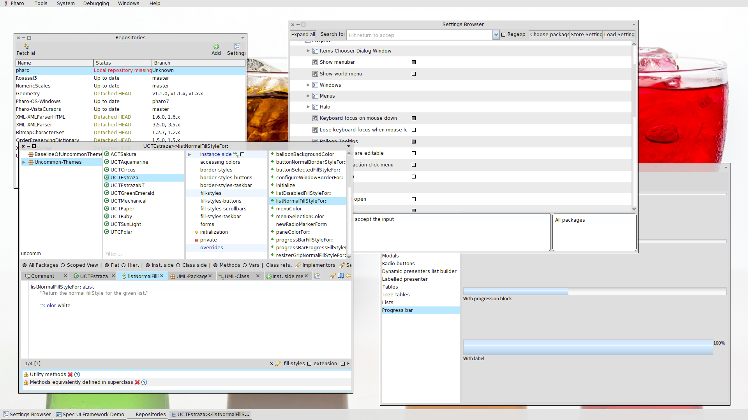Click the progress bar with 100% label
The image size is (748, 420).
click(587, 347)
